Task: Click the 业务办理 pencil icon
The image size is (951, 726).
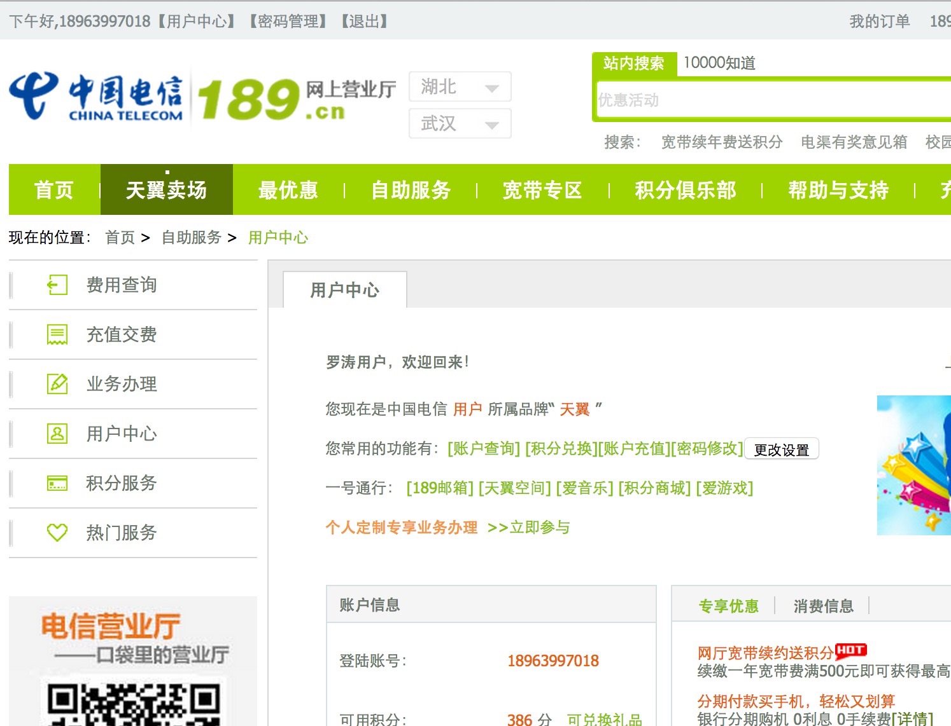Action: coord(57,384)
